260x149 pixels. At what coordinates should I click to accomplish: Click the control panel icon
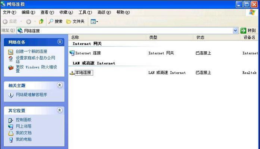[x=10, y=120]
